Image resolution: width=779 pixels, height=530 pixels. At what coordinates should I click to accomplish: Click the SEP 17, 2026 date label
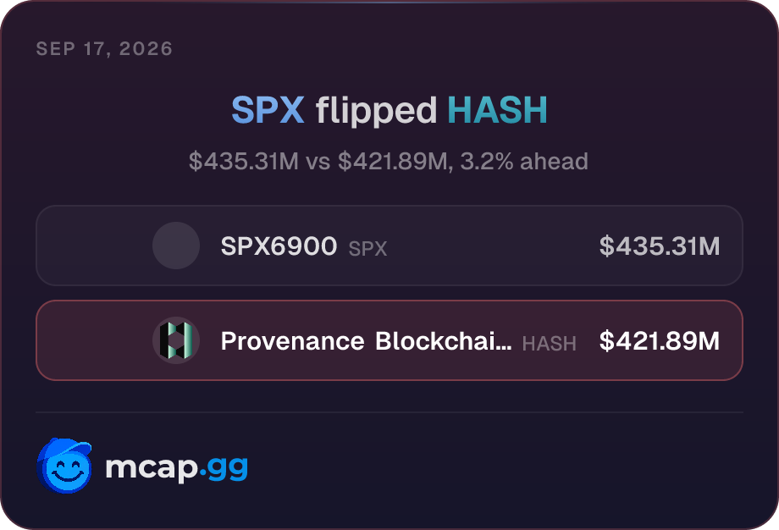104,48
